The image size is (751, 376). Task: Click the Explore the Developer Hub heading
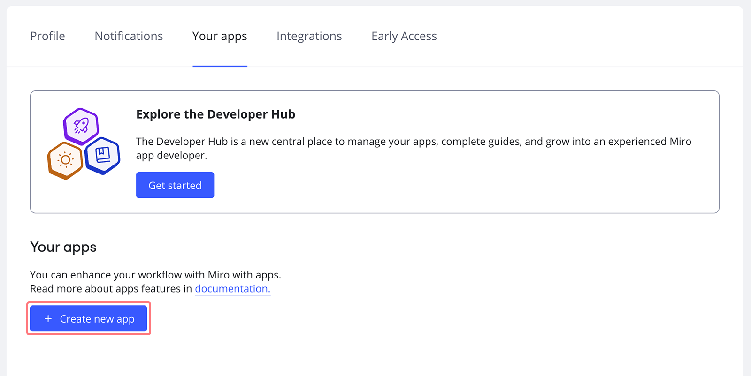click(x=215, y=114)
